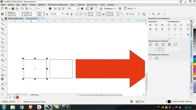Viewport: 196px width, 110px height.
Task: Open the Объект menu
Action: coord(33,5)
